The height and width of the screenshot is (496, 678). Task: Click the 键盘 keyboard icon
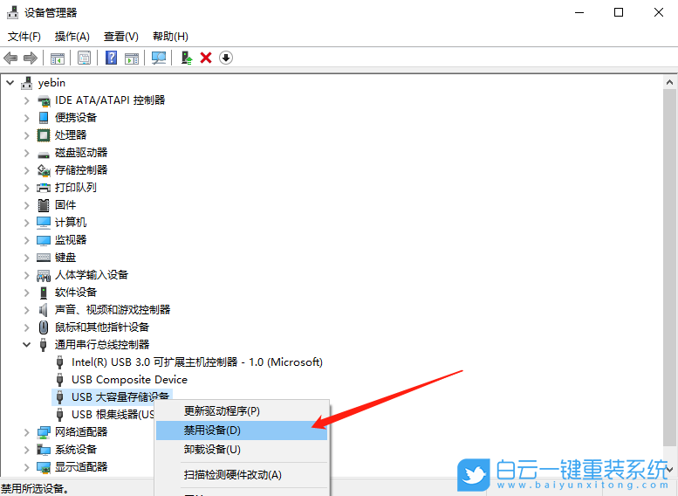pyautogui.click(x=44, y=258)
